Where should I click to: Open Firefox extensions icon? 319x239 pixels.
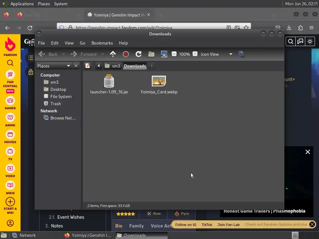300,28
